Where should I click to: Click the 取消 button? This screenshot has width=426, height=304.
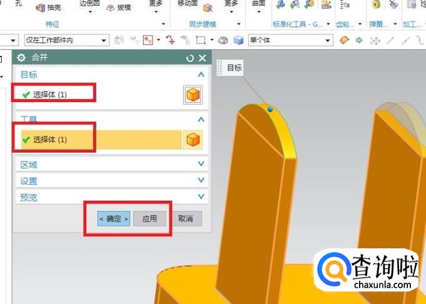pos(186,219)
